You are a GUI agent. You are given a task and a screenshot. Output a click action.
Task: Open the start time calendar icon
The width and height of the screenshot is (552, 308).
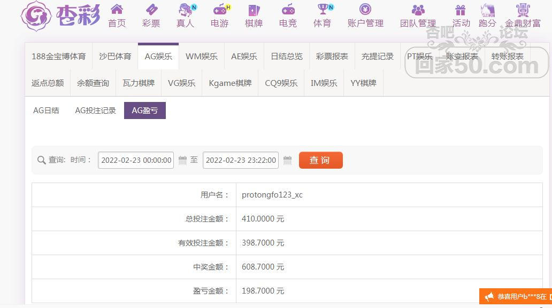point(182,160)
